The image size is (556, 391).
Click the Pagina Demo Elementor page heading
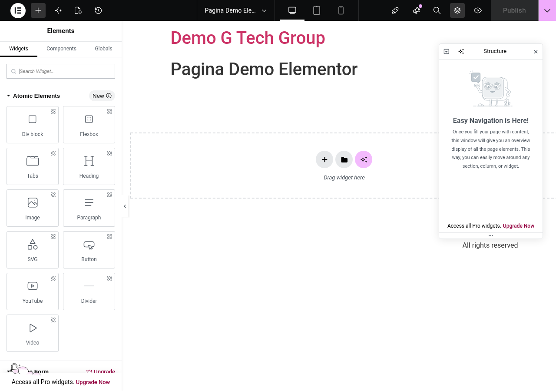(x=264, y=69)
